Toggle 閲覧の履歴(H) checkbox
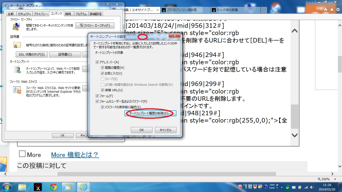This screenshot has width=342, height=192. 102,67
